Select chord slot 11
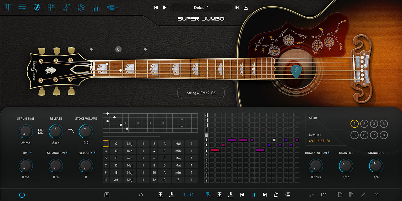The width and height of the screenshot is (402, 201). 106,180
